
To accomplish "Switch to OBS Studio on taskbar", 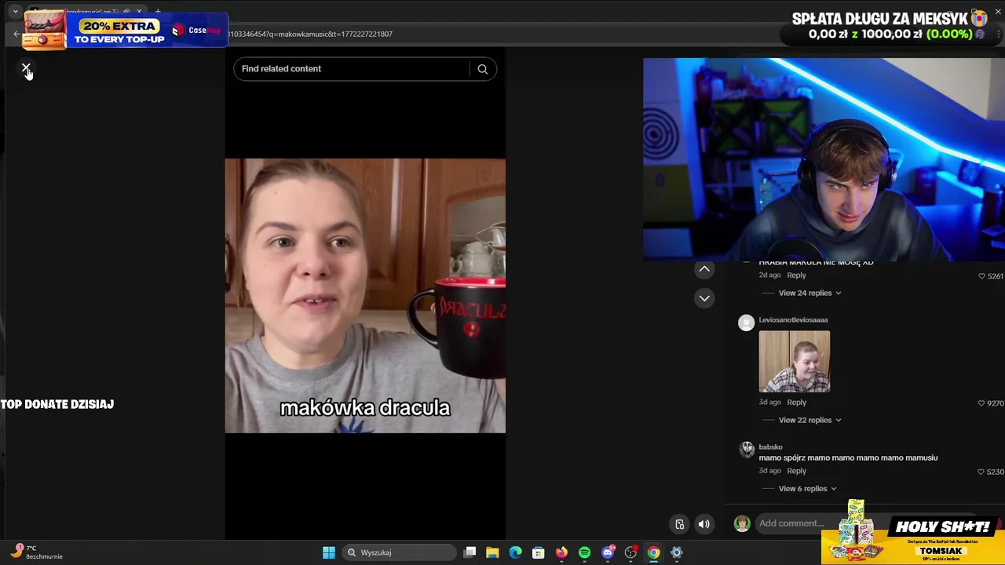I will [630, 552].
